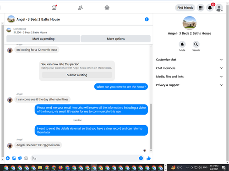Screen dimensions: 229x171
Task: Click the 'When can you come to see the house?' message
Action: click(x=121, y=87)
